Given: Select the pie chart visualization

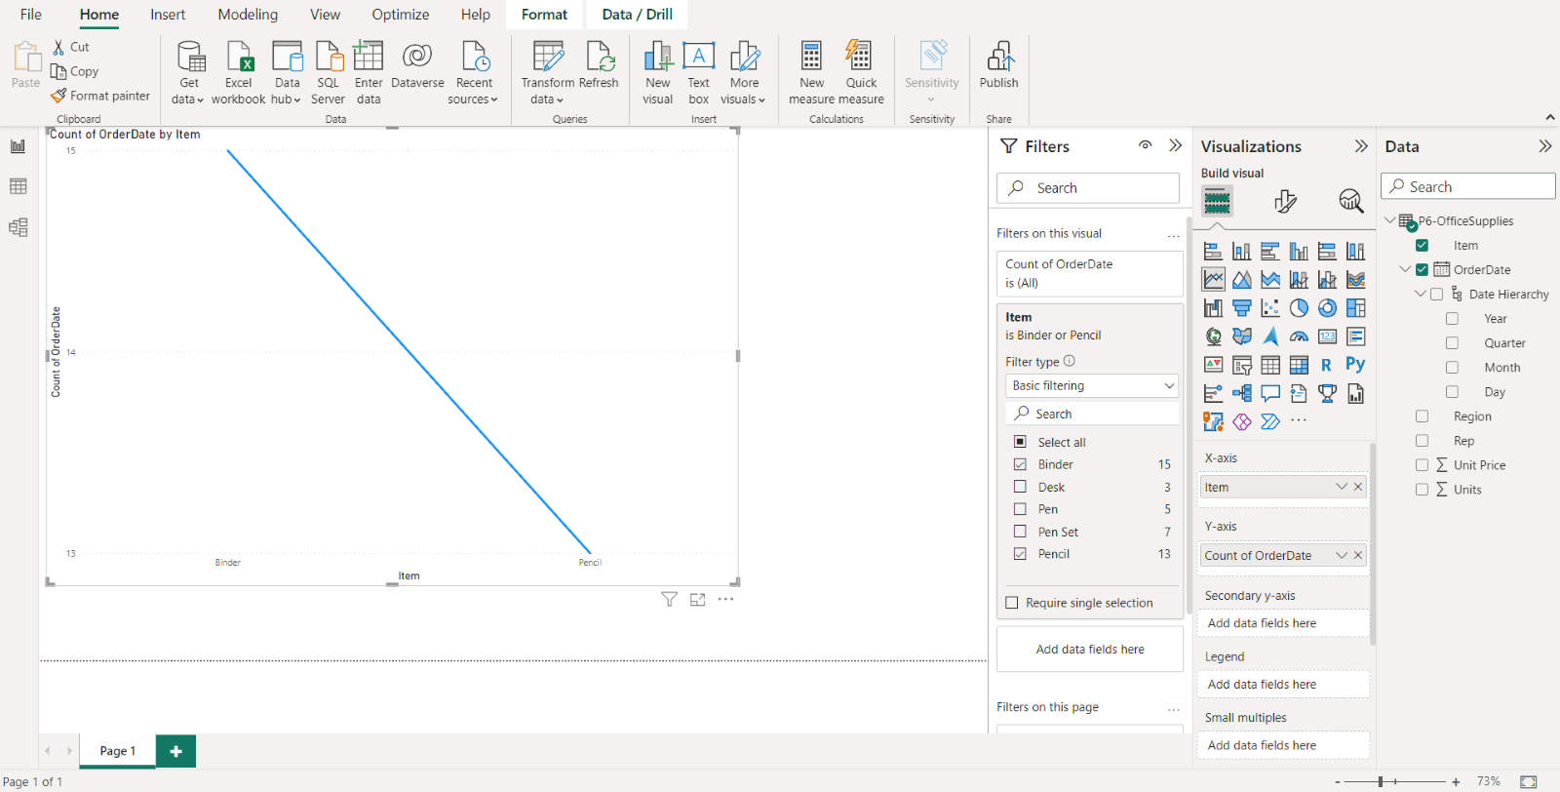Looking at the screenshot, I should (x=1299, y=308).
